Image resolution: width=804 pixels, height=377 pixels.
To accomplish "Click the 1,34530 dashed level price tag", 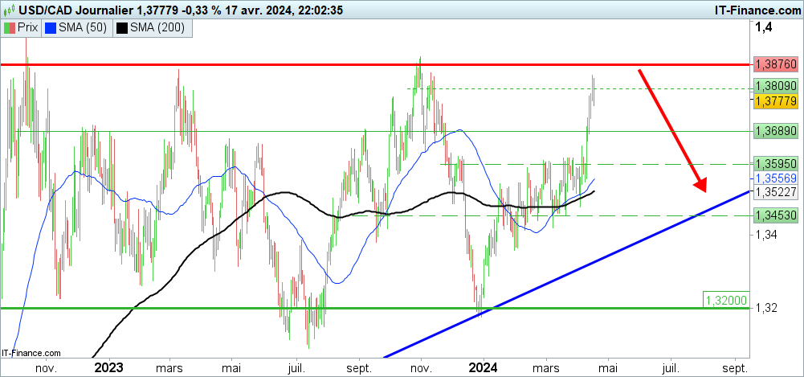I will point(775,215).
